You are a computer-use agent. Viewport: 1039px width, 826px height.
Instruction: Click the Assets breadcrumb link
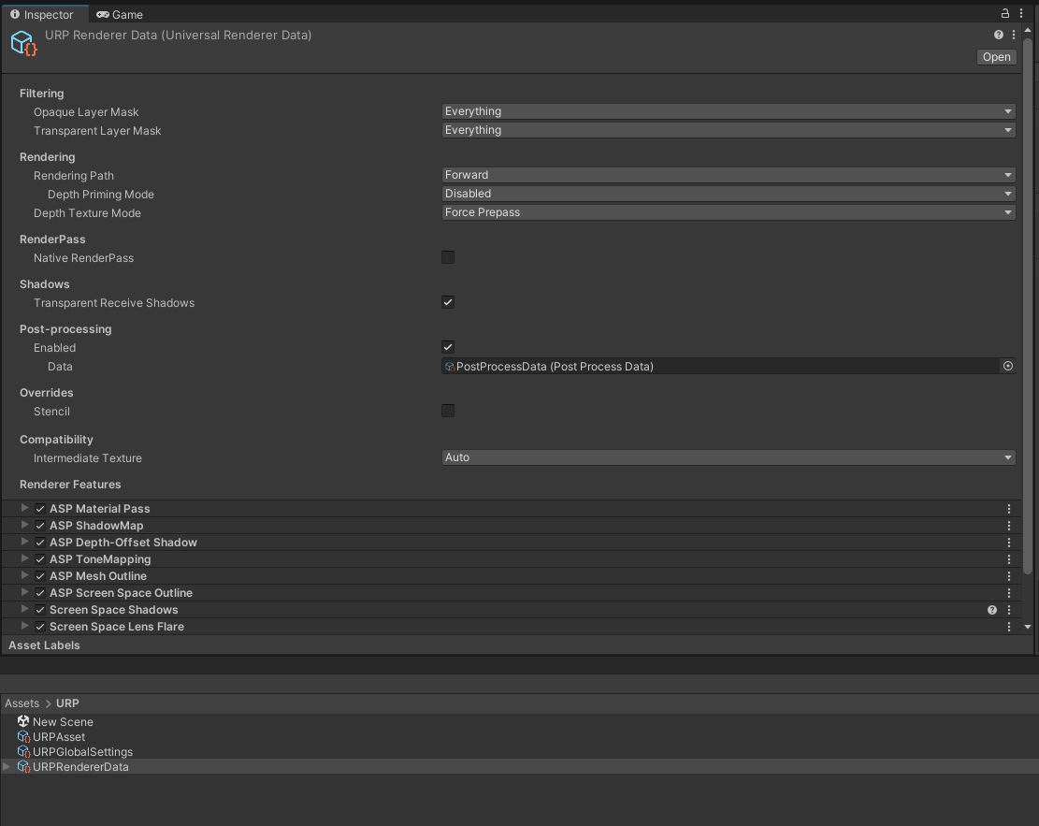(22, 703)
